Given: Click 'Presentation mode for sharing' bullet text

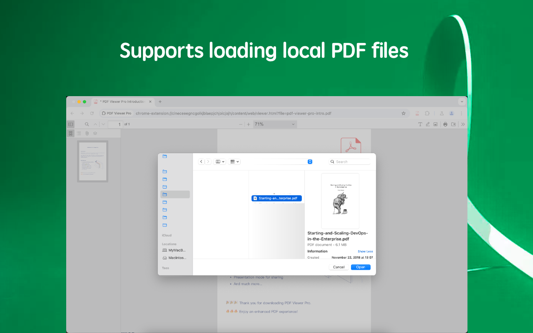Looking at the screenshot, I should pyautogui.click(x=258, y=277).
